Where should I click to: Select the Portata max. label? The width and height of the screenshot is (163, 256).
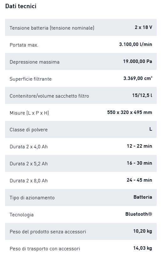pyautogui.click(x=24, y=45)
